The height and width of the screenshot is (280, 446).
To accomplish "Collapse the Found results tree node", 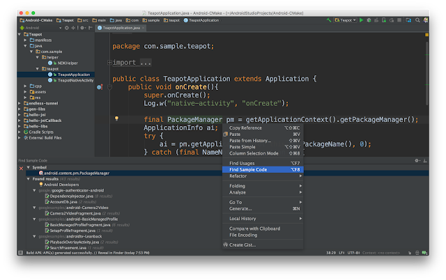I will coord(29,179).
